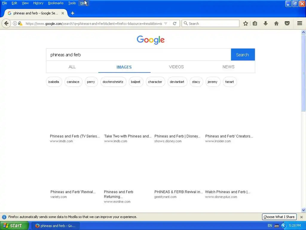Screen dimensions: 306x230
Task: Click the EN language indicator
Action: pos(270,226)
